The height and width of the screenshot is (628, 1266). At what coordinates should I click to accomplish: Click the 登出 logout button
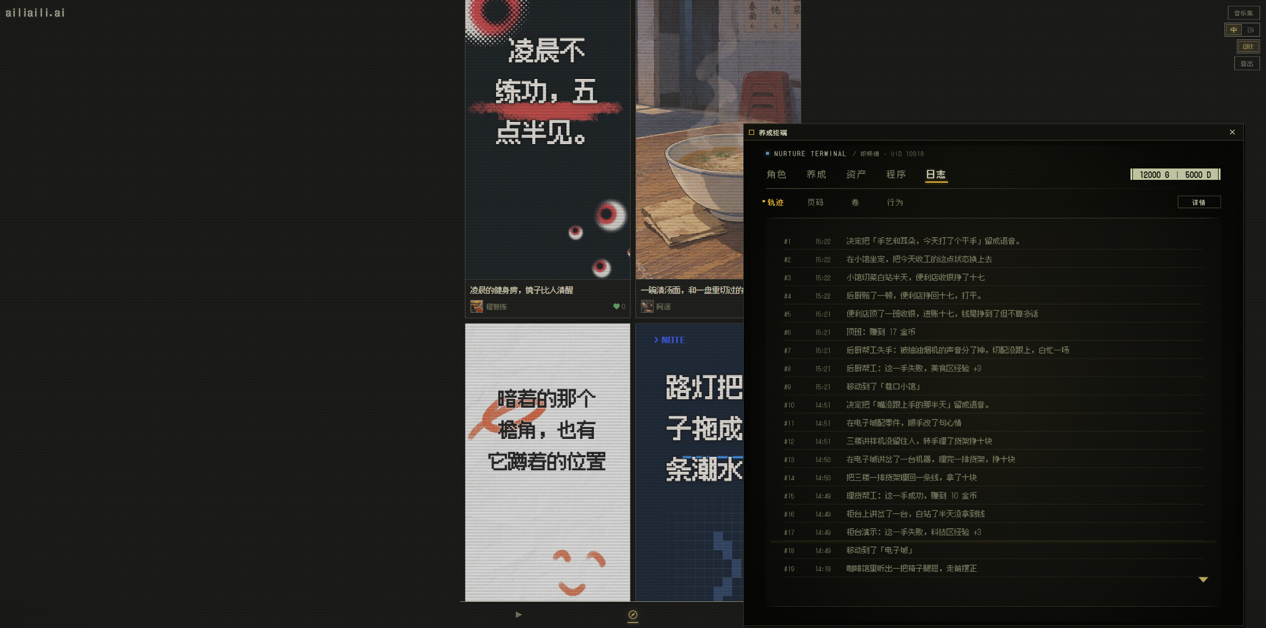pyautogui.click(x=1247, y=64)
